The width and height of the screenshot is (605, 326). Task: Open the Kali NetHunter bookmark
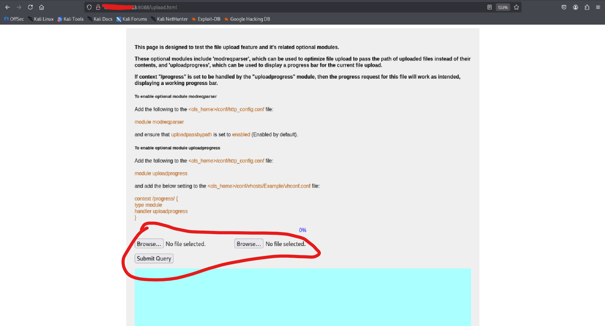tap(169, 19)
